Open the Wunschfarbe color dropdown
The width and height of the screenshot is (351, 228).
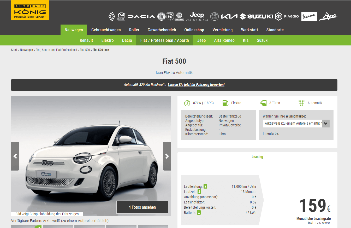[296, 123]
